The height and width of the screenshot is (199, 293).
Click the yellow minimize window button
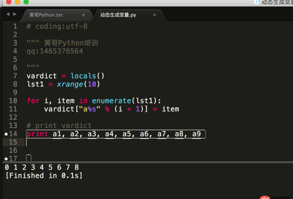[x=18, y=2]
